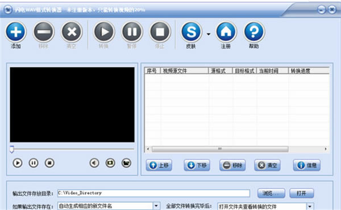The image size is (341, 210).
Task: Play the preview with the small play button
Action: tap(18, 163)
